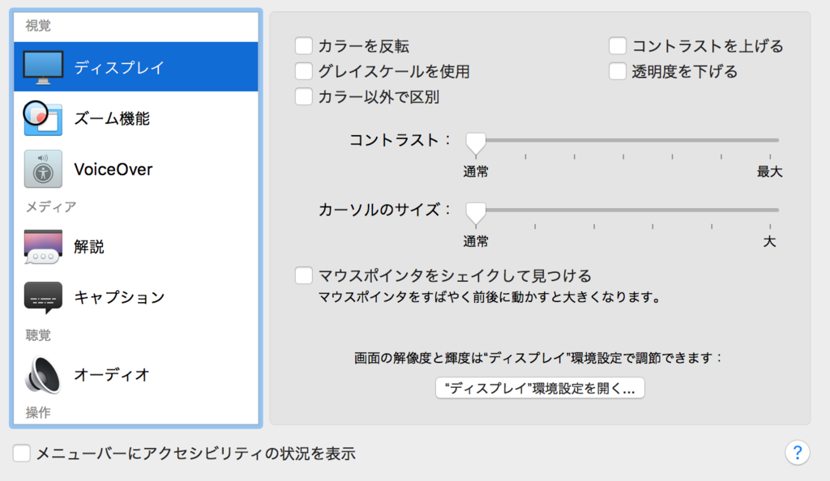Click the 操作 section header
This screenshot has height=481, width=830.
click(38, 413)
